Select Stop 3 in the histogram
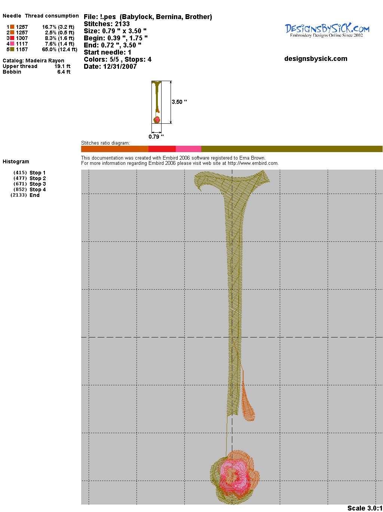Image resolution: width=383 pixels, height=512 pixels. pos(37,184)
